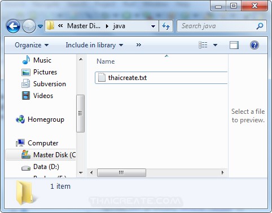
Task: Select the Master Di... breadcrumb segment
Action: (84, 26)
